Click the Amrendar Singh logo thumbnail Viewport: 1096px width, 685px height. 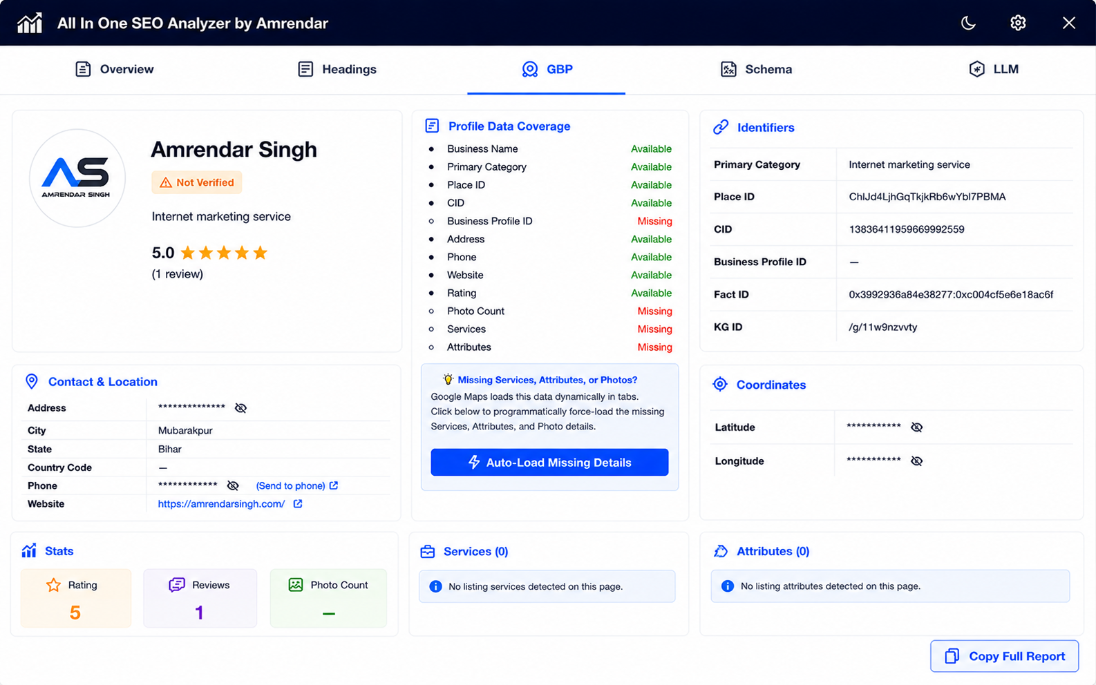77,178
